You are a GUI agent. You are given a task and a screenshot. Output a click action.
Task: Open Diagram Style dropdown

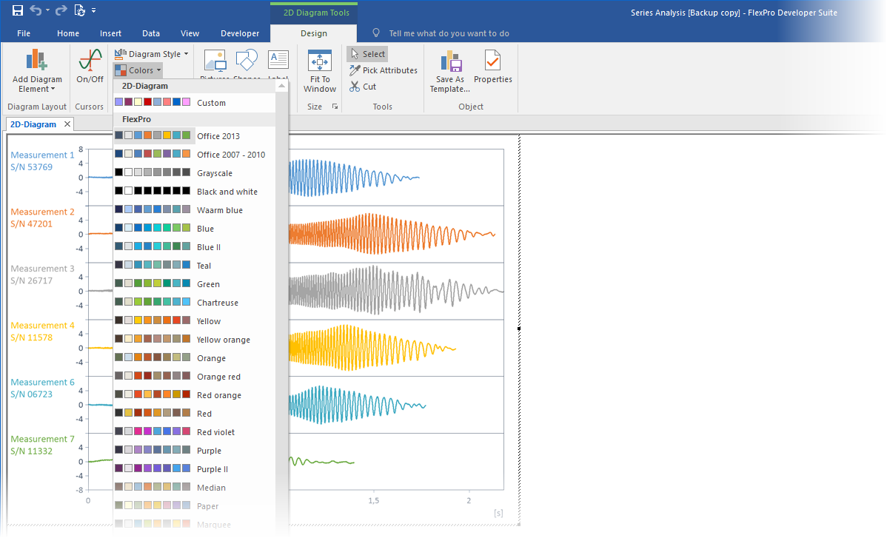click(x=152, y=54)
